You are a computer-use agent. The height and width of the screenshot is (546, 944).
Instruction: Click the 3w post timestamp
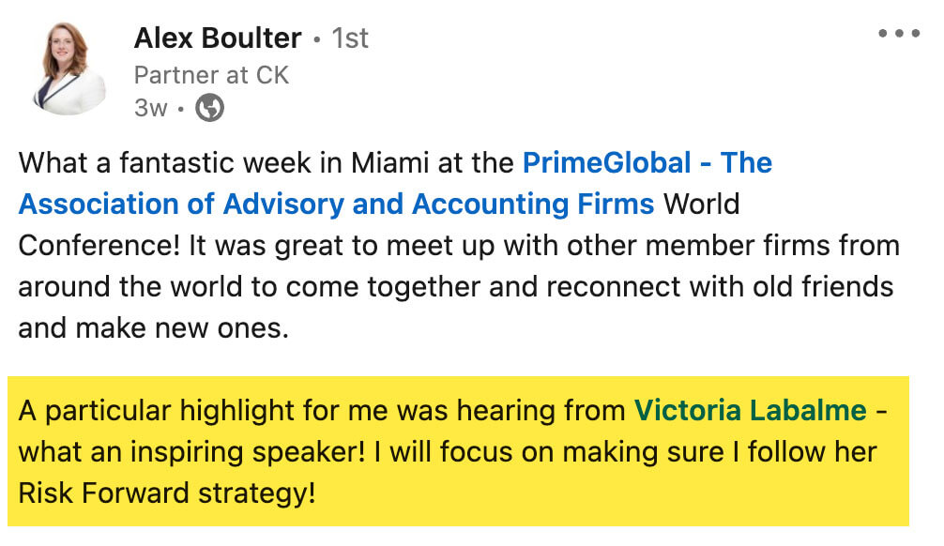[x=150, y=109]
